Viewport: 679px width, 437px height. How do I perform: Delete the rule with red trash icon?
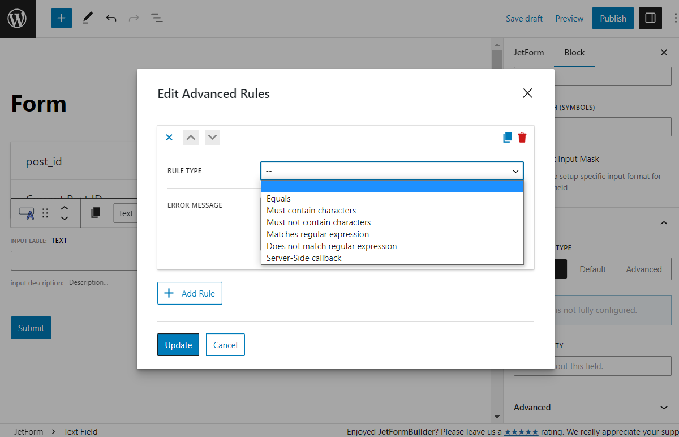point(522,138)
